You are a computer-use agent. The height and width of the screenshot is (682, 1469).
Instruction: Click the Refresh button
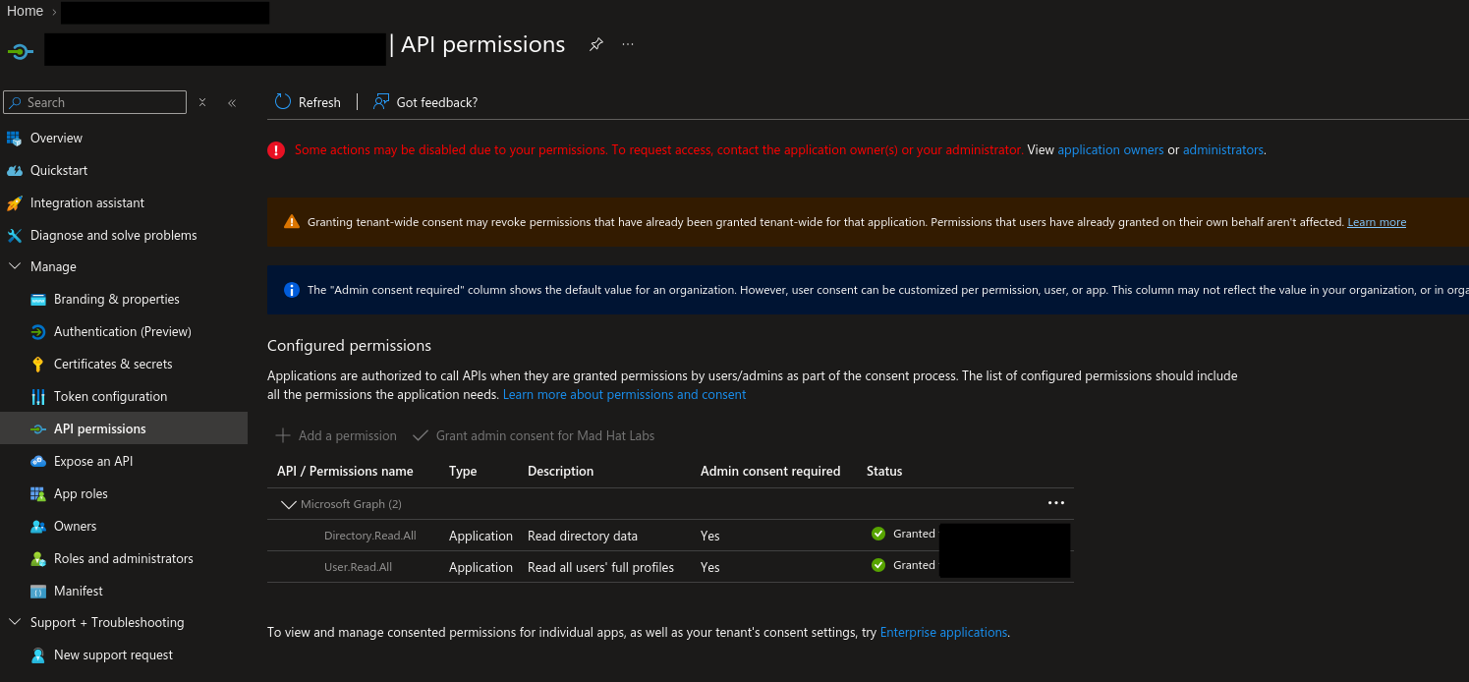coord(308,102)
